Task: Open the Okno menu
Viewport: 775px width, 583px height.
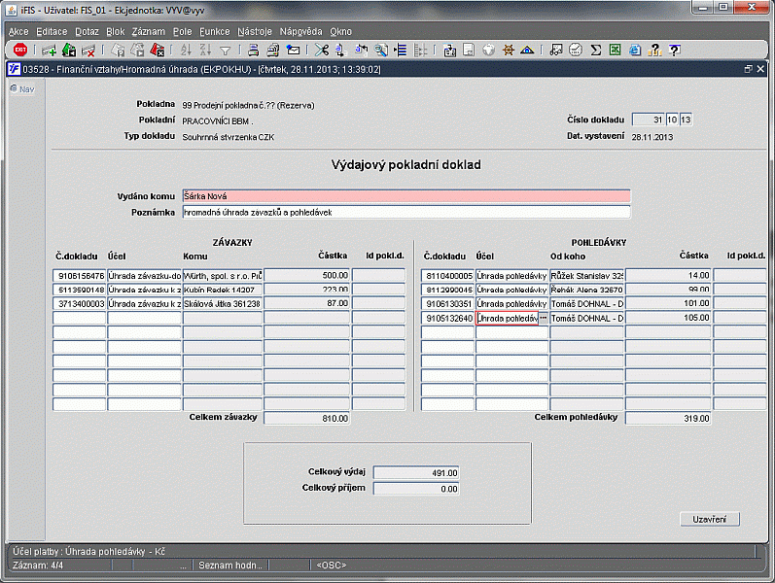Action: [x=340, y=32]
